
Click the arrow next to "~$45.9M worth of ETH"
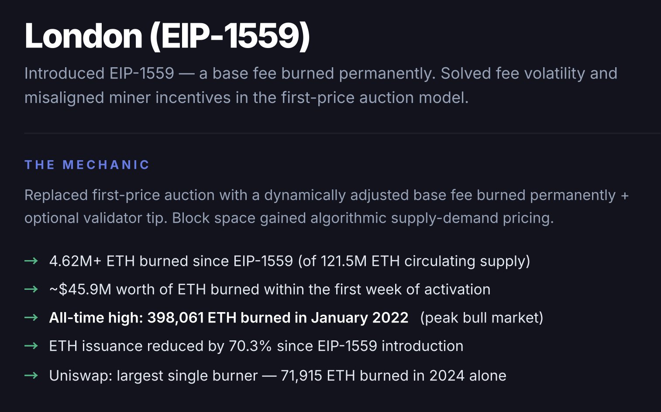click(x=31, y=289)
